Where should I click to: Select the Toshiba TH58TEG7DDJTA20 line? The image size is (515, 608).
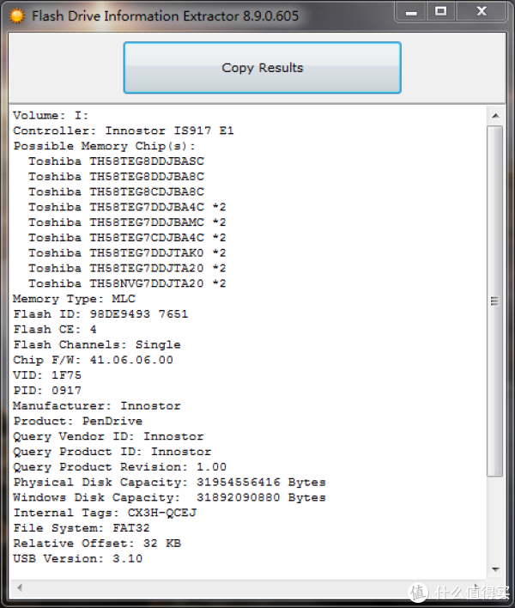point(127,268)
